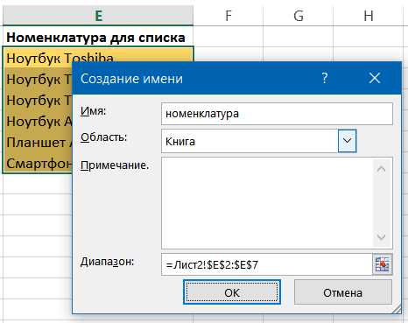Open the Книга scope combo box
This screenshot has height=323, width=408.
point(258,141)
